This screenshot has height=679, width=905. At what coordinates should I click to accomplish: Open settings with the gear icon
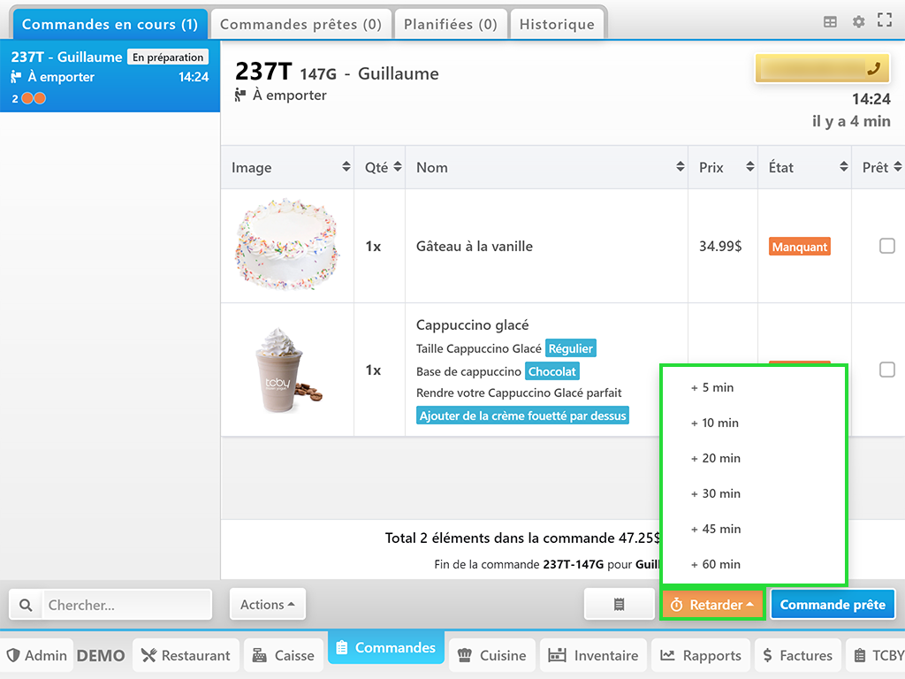(x=858, y=22)
